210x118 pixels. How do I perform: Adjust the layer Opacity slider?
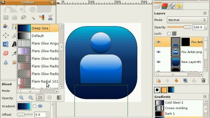point(179,27)
